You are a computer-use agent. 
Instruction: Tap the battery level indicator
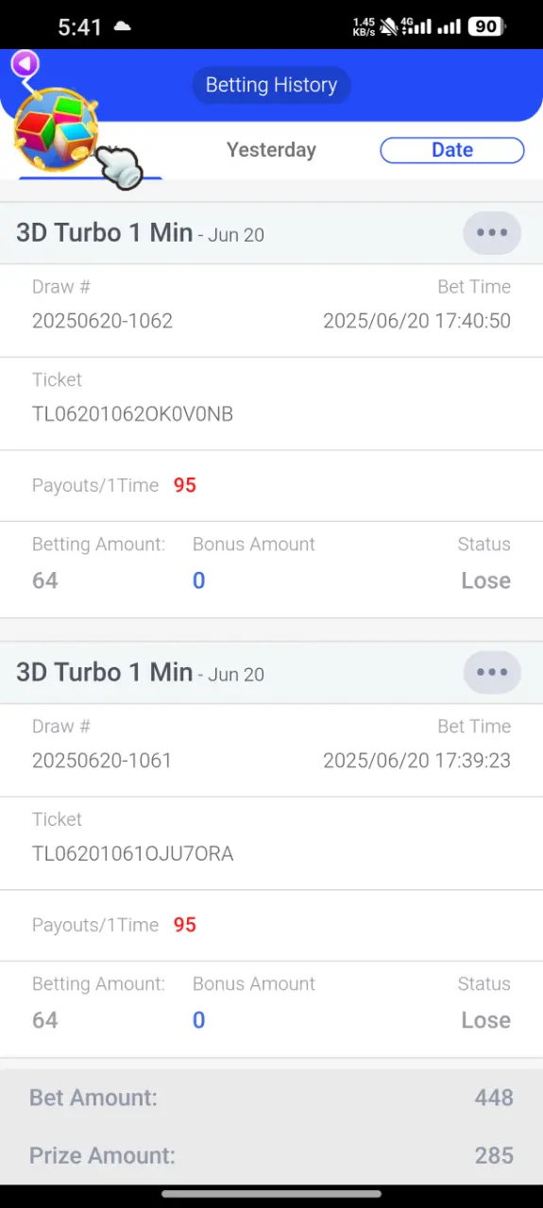tap(487, 26)
